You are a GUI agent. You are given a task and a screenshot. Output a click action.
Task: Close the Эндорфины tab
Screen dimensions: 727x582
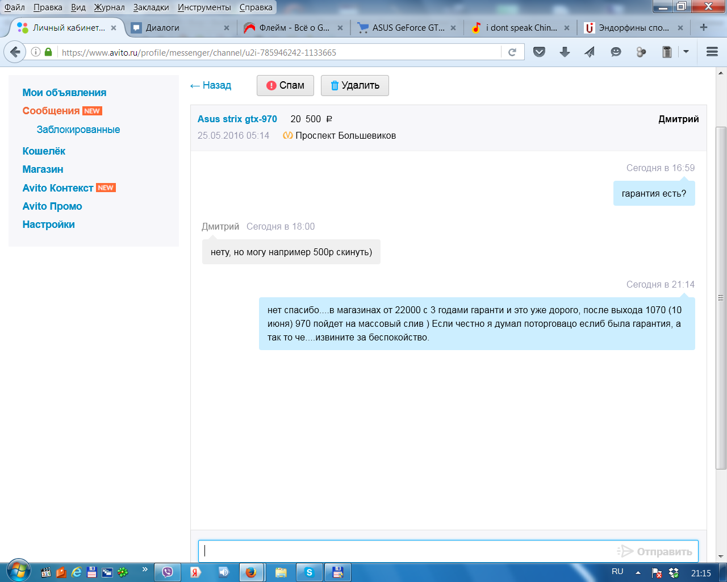coord(680,28)
